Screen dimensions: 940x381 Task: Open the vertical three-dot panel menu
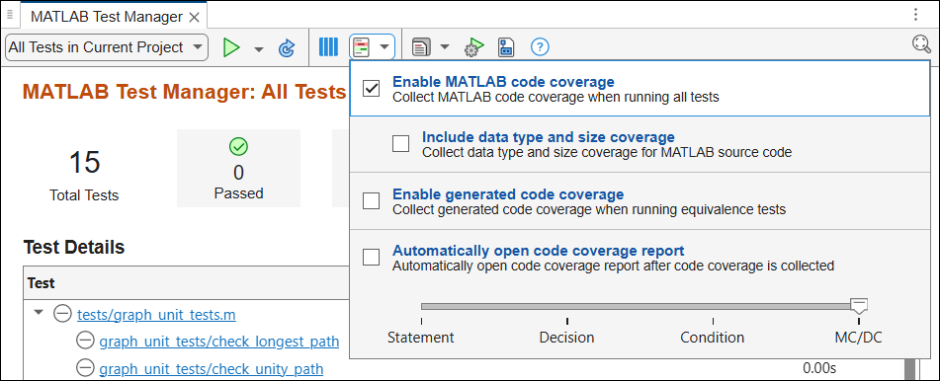pos(915,15)
